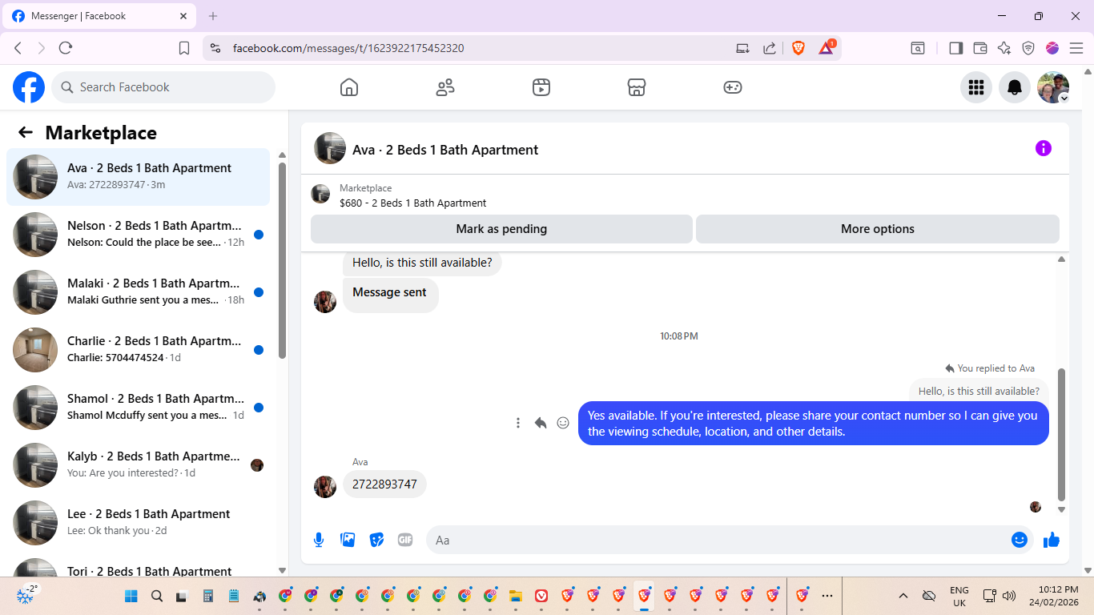Click the address bar URL
The image size is (1094, 615).
[348, 48]
